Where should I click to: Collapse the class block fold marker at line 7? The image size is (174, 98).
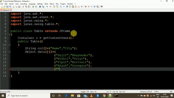click(x=10, y=35)
